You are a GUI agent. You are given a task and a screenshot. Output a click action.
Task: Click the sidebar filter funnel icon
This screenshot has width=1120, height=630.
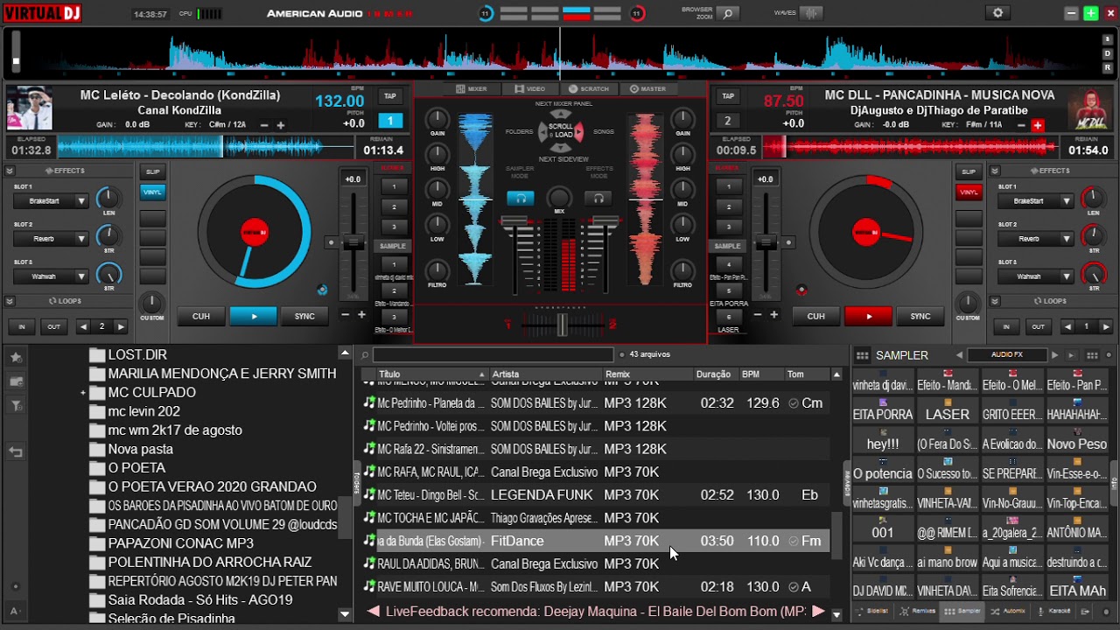(16, 406)
